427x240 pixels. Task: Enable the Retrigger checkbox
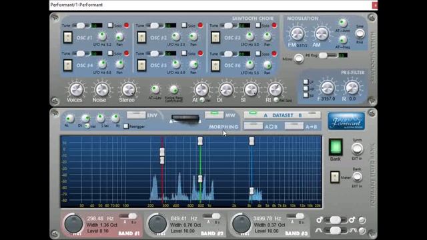[x=126, y=126]
